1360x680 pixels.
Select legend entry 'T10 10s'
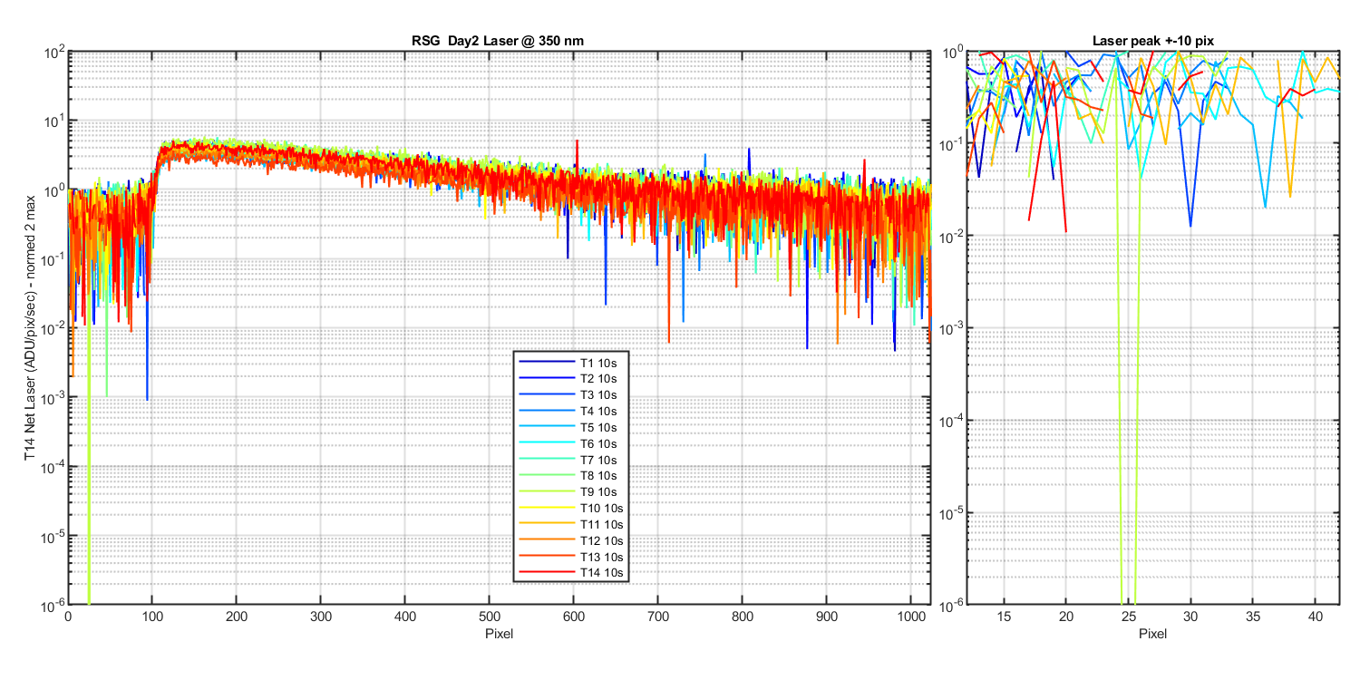573,509
